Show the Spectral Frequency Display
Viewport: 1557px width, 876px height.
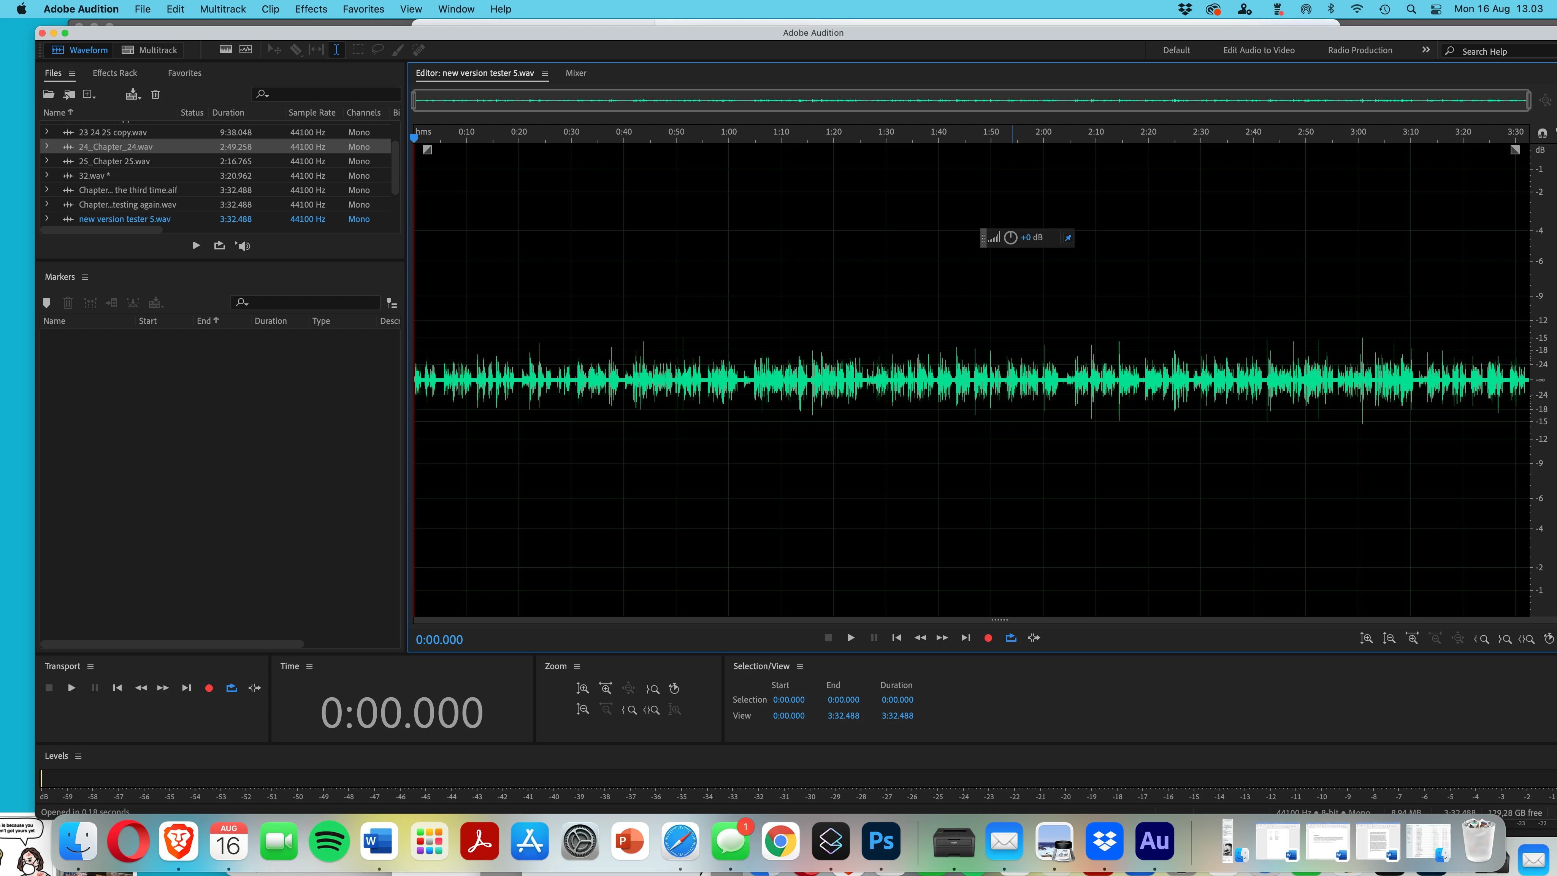pyautogui.click(x=225, y=50)
